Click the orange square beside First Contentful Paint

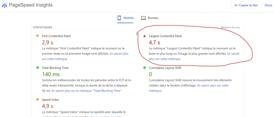37,36
